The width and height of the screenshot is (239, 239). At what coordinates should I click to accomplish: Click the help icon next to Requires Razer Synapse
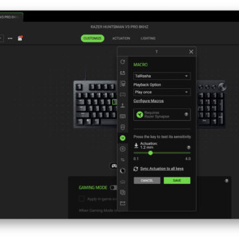(187, 114)
